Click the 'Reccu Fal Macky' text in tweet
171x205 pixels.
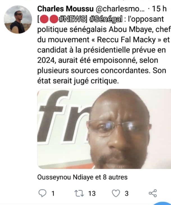pos(126,40)
